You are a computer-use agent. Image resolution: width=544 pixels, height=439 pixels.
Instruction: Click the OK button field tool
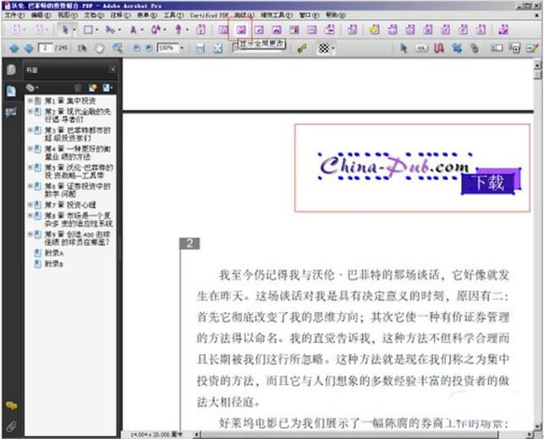(421, 48)
